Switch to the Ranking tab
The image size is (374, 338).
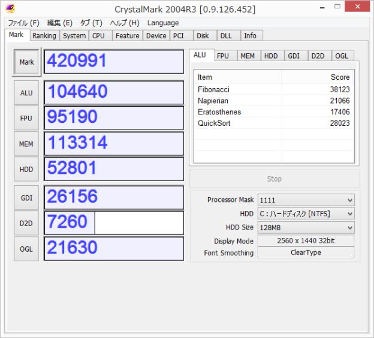(x=44, y=35)
